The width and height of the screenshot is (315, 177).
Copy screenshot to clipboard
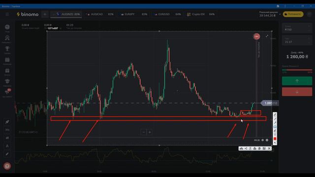[x=259, y=148]
